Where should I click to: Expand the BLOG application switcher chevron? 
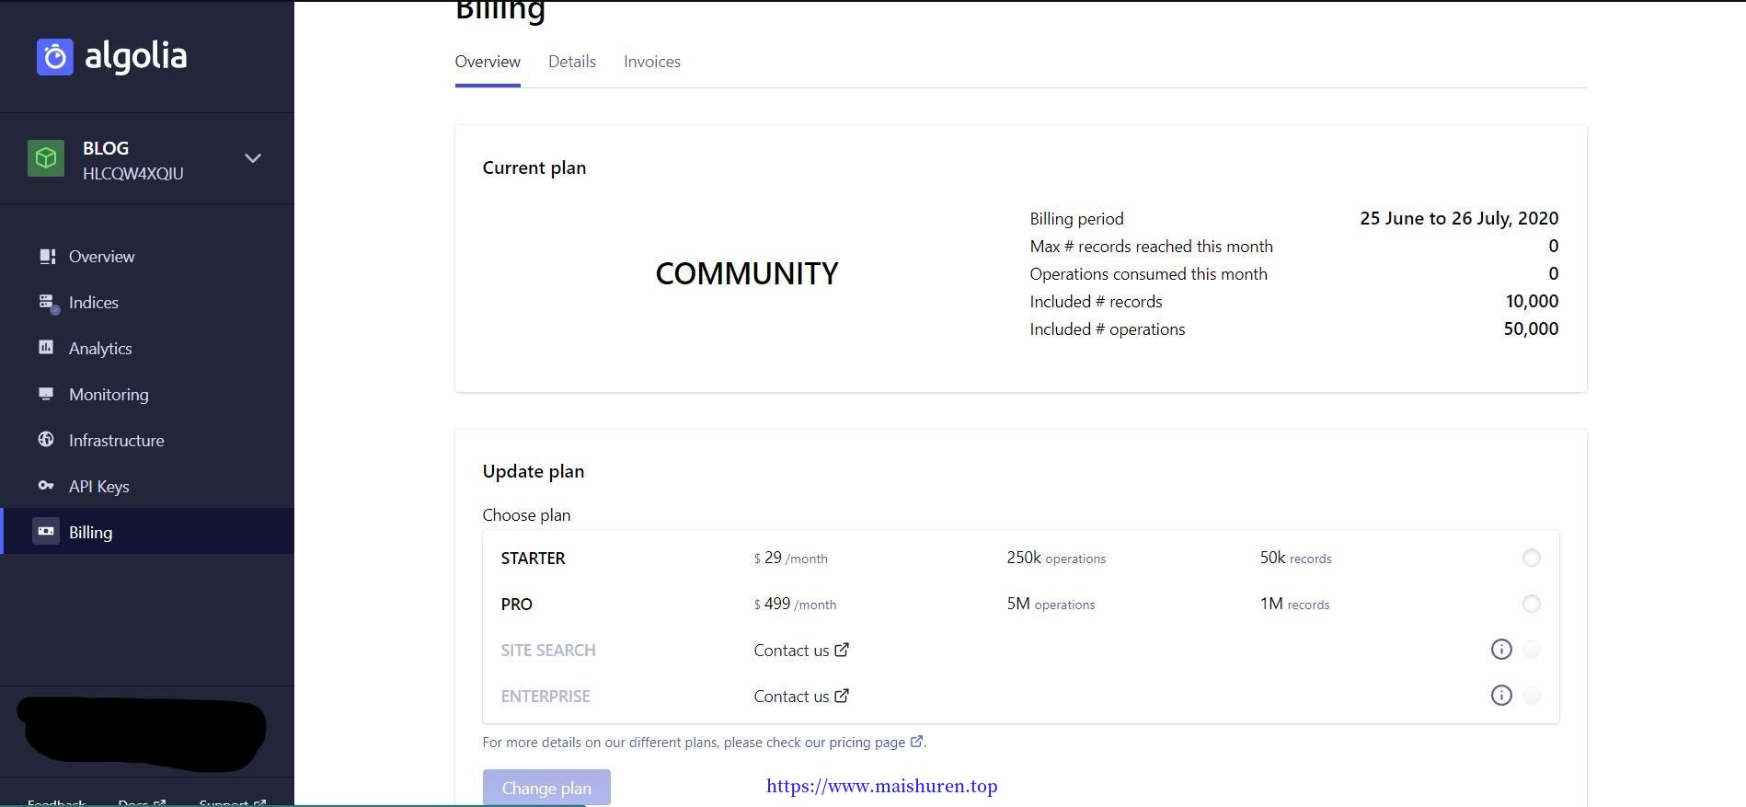click(x=253, y=158)
